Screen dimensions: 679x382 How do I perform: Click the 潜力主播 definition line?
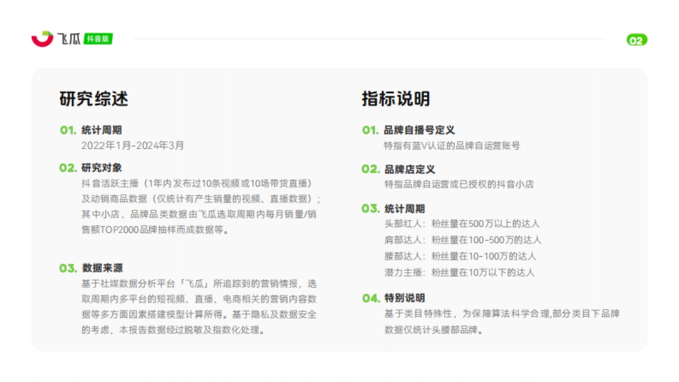pyautogui.click(x=459, y=272)
